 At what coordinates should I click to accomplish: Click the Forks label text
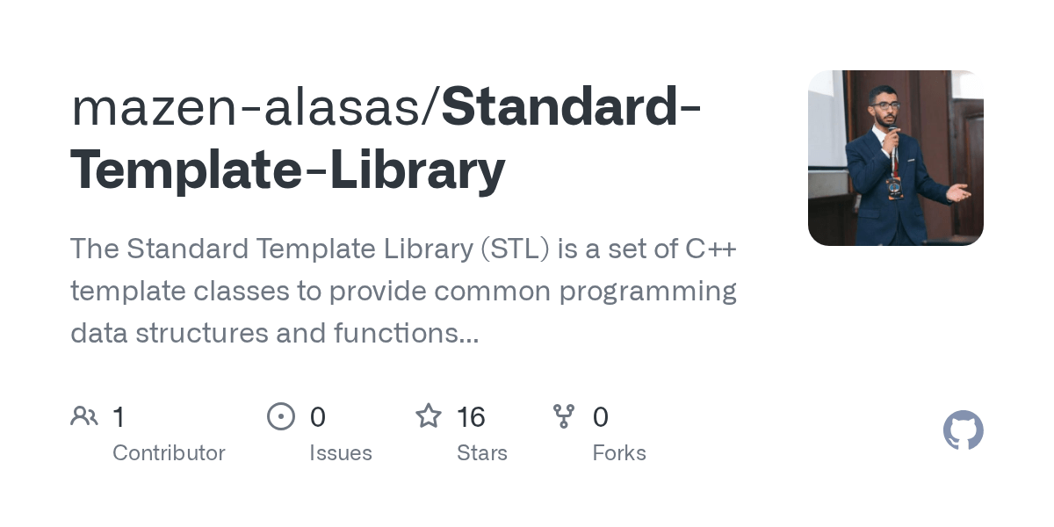coord(619,453)
